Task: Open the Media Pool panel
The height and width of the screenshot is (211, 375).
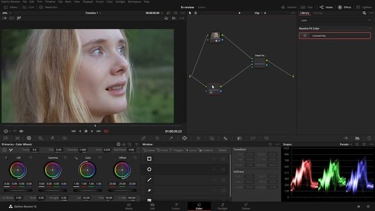Action: tap(48, 7)
